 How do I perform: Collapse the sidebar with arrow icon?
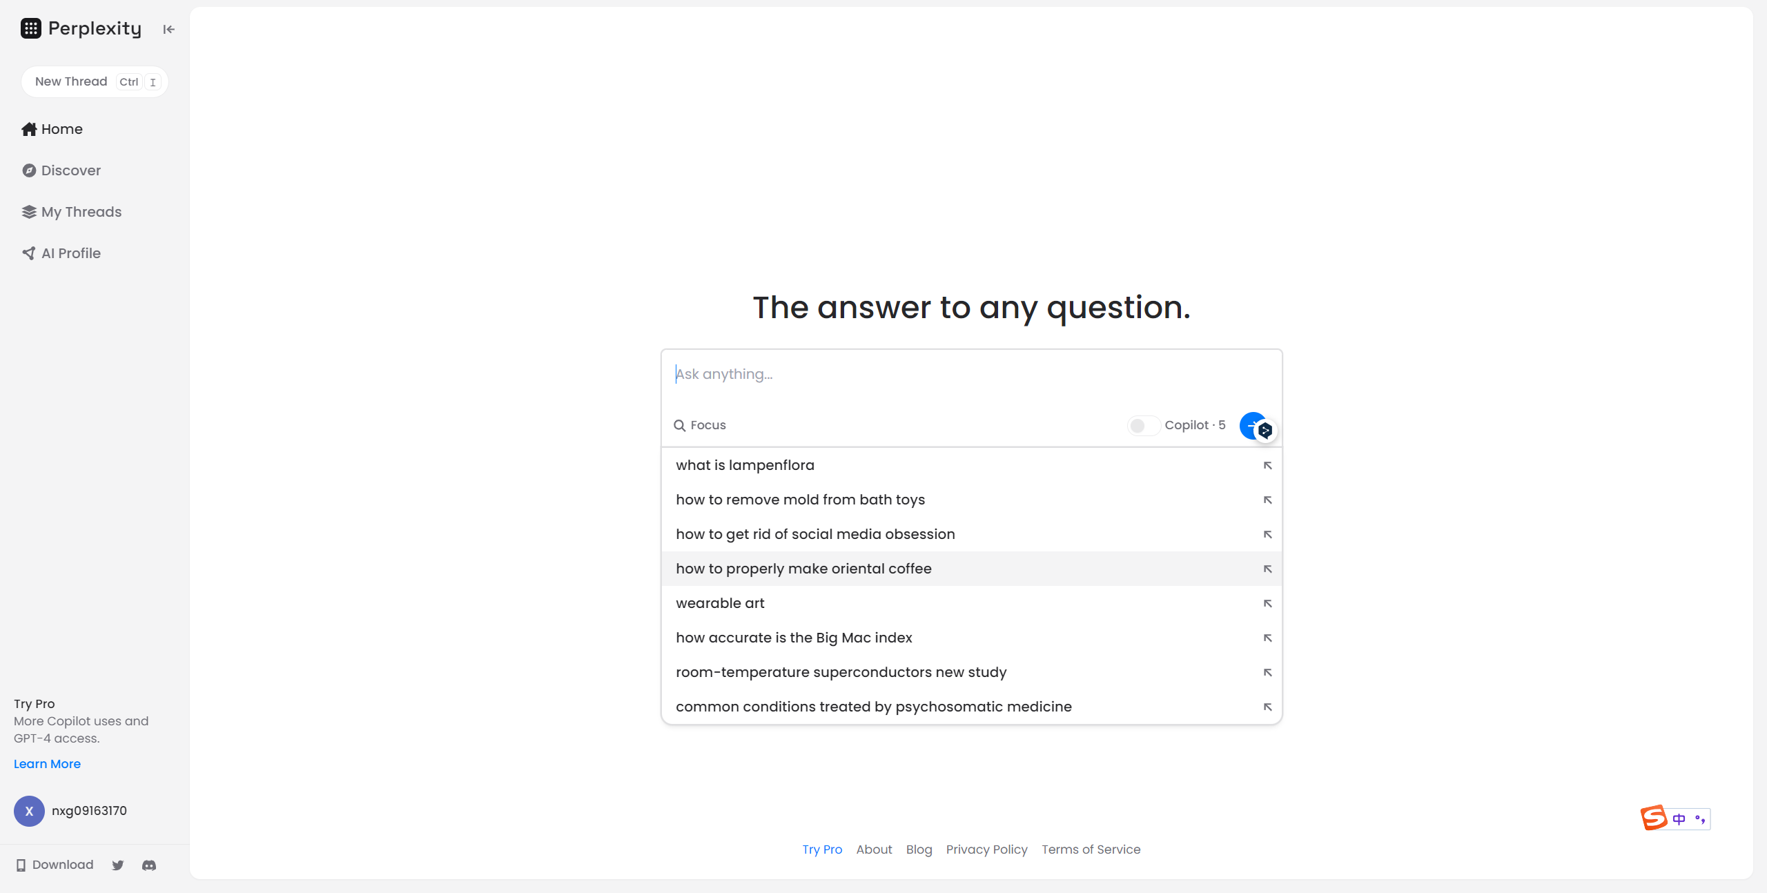click(168, 29)
